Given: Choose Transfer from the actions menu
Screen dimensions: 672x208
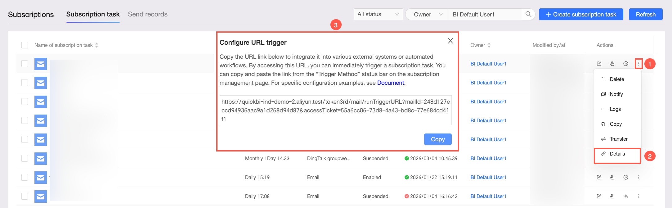Looking at the screenshot, I should tap(617, 139).
